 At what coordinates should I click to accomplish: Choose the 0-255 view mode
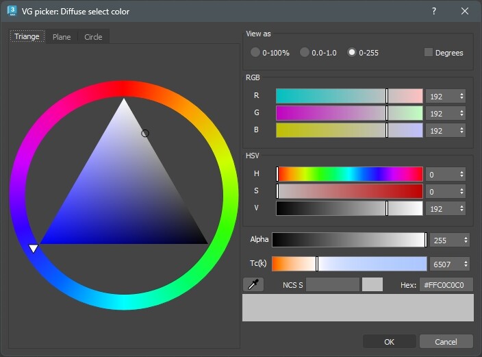point(353,52)
